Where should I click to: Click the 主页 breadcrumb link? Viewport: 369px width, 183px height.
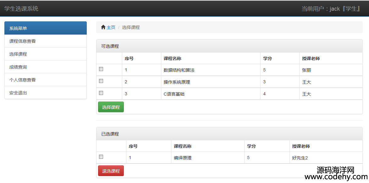click(x=111, y=27)
